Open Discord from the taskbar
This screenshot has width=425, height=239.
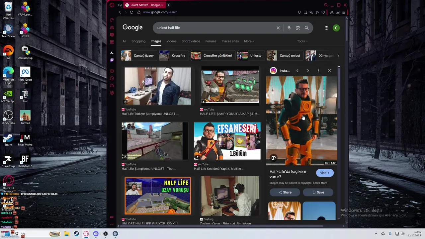pos(96,234)
